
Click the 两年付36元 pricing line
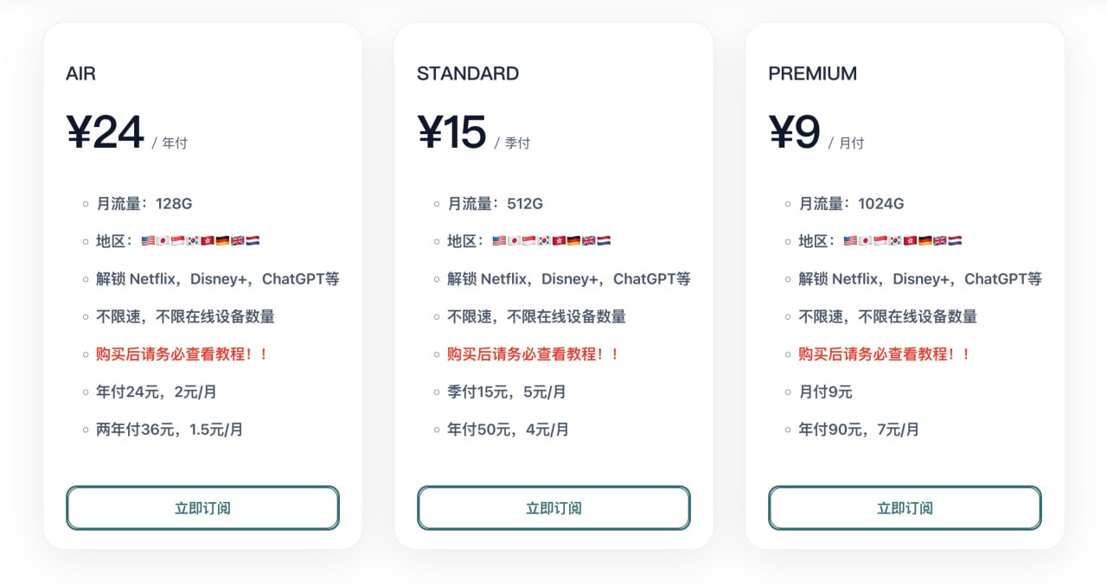[x=170, y=430]
